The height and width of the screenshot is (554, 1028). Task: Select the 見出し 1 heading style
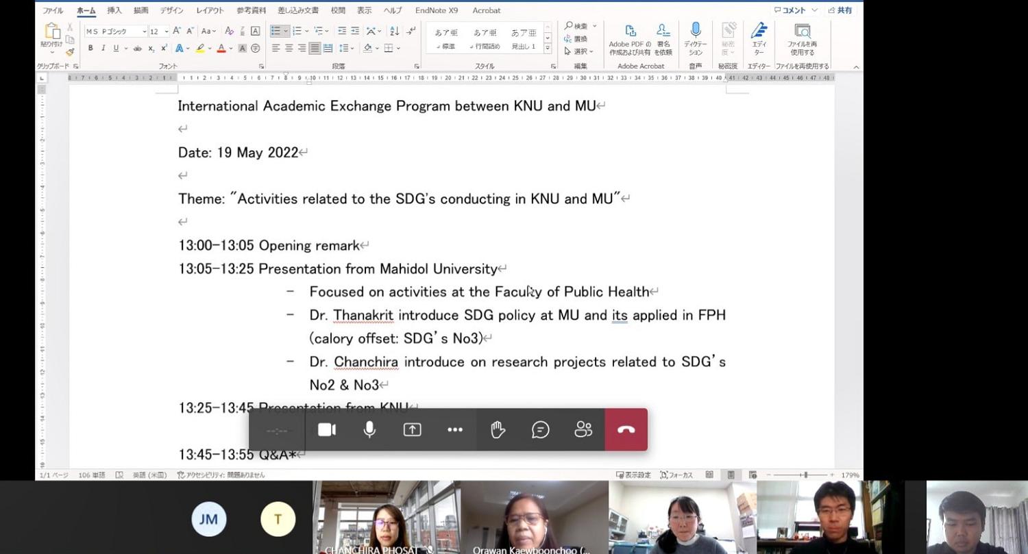coord(524,38)
